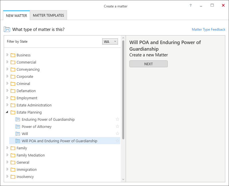The height and width of the screenshot is (186, 229).
Task: Click the Family Mediation folder icon
Action: pos(13,155)
